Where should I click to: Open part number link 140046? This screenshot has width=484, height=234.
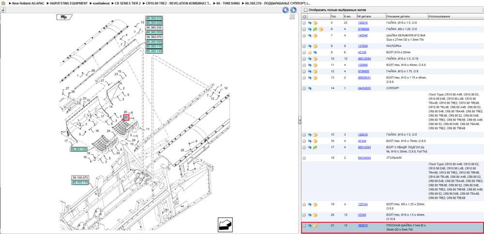coord(363,35)
